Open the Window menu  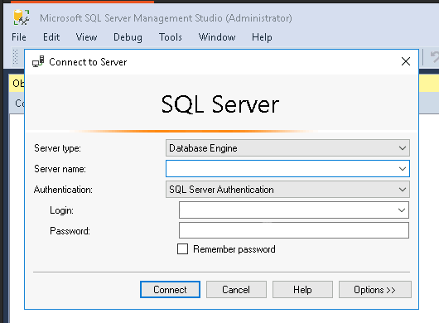coord(217,37)
